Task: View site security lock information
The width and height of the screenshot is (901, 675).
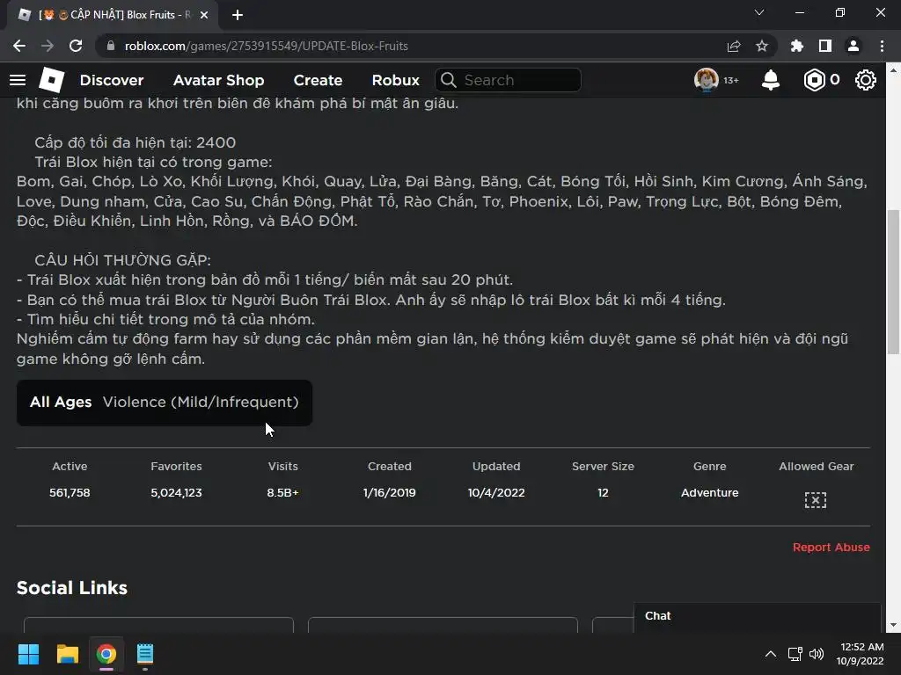Action: coord(111,46)
